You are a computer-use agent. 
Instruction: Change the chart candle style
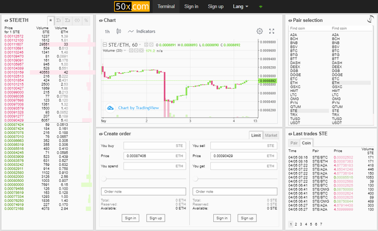pyautogui.click(x=119, y=31)
